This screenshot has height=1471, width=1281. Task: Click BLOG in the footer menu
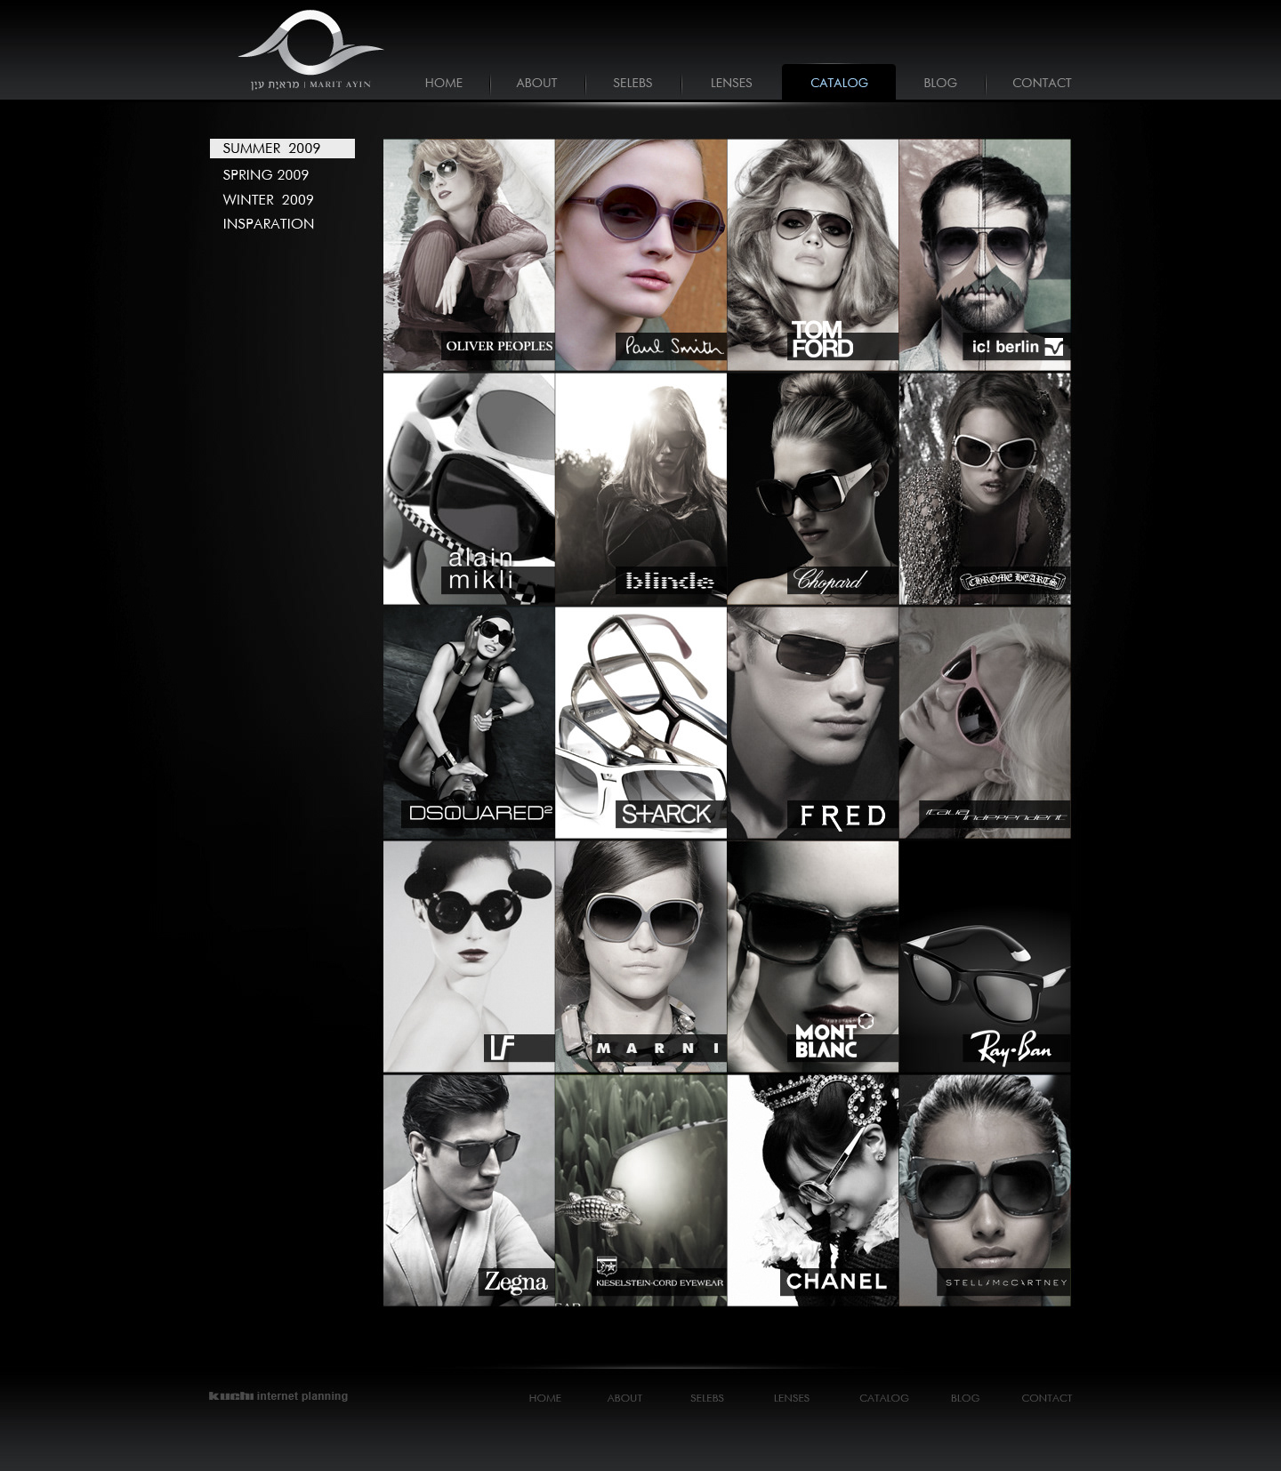[965, 1398]
